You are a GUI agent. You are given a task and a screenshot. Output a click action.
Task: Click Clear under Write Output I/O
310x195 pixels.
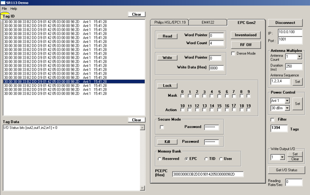(x=295, y=159)
